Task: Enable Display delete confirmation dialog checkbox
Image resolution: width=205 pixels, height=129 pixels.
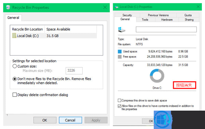Action: pyautogui.click(x=15, y=95)
